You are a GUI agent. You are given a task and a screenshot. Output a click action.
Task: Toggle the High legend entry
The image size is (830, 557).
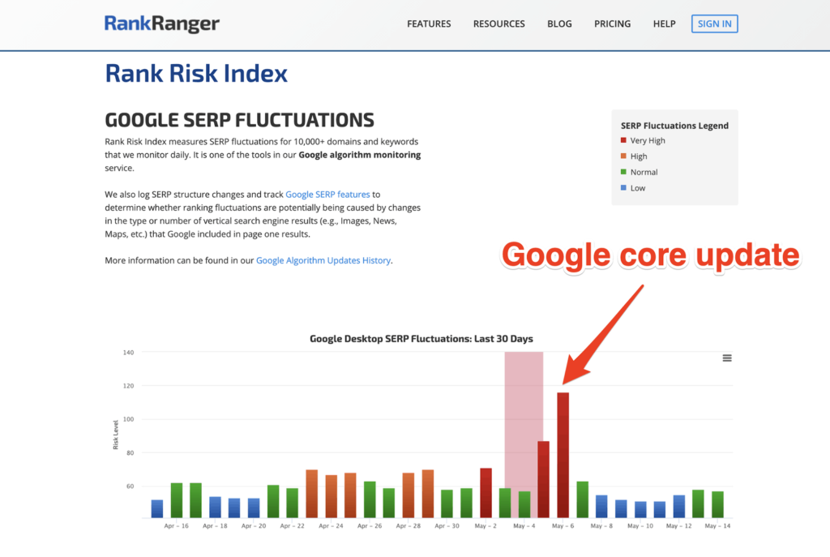(634, 156)
